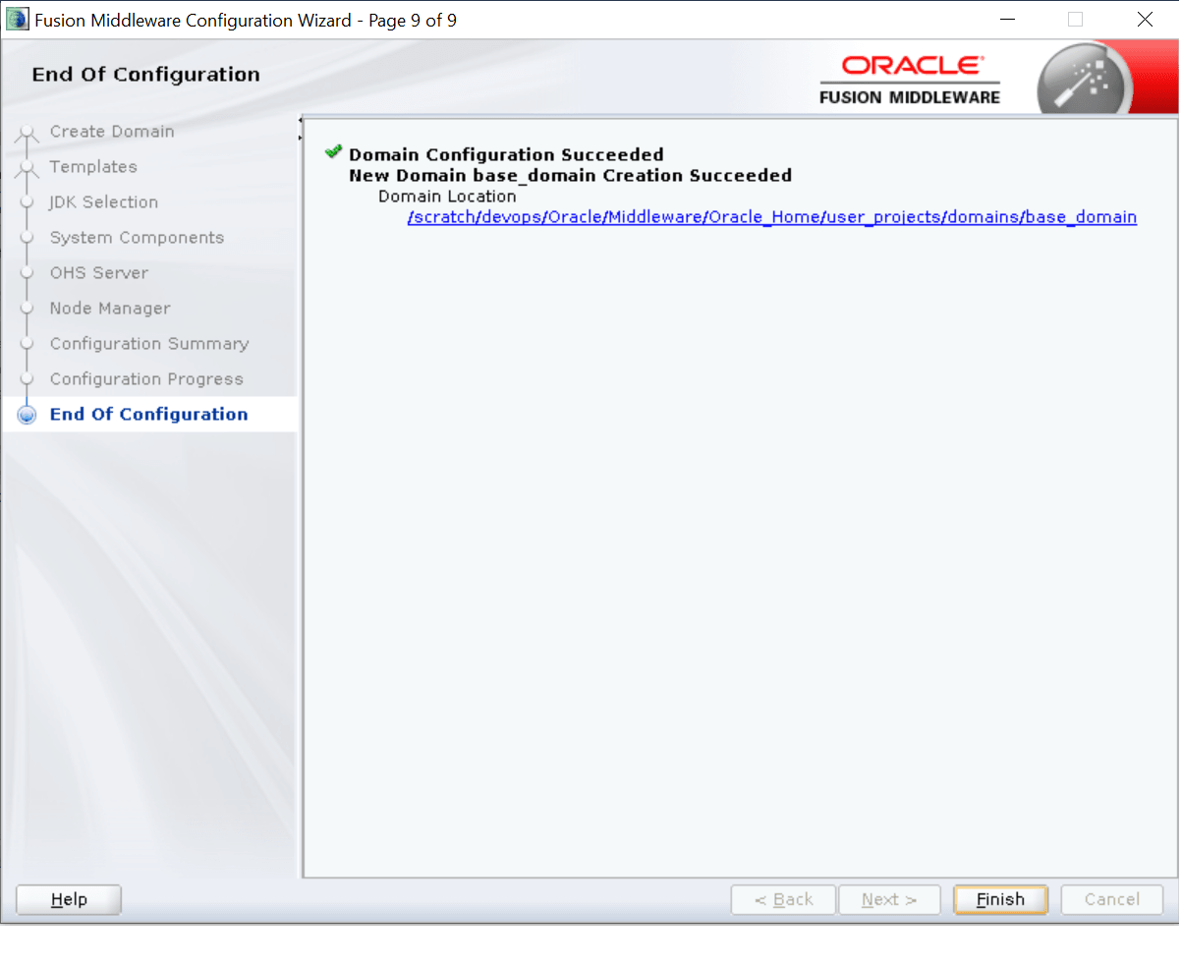The width and height of the screenshot is (1181, 965).
Task: Click the greyed-out Back button
Action: [783, 899]
